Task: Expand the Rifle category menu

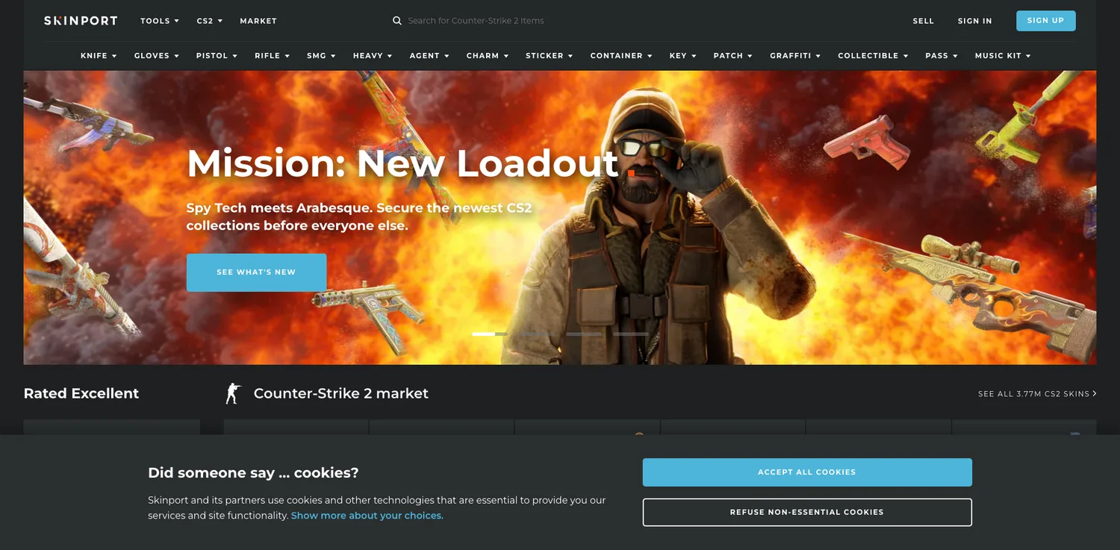Action: (x=272, y=56)
